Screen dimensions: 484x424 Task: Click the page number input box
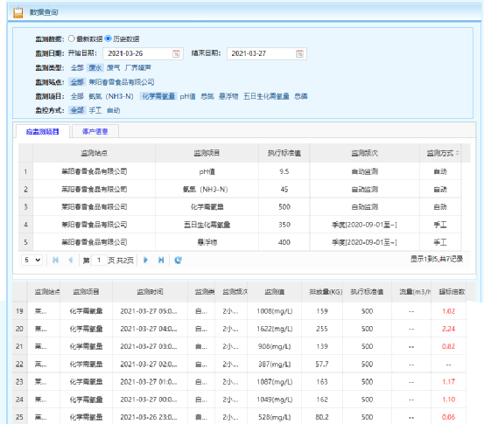pos(99,260)
